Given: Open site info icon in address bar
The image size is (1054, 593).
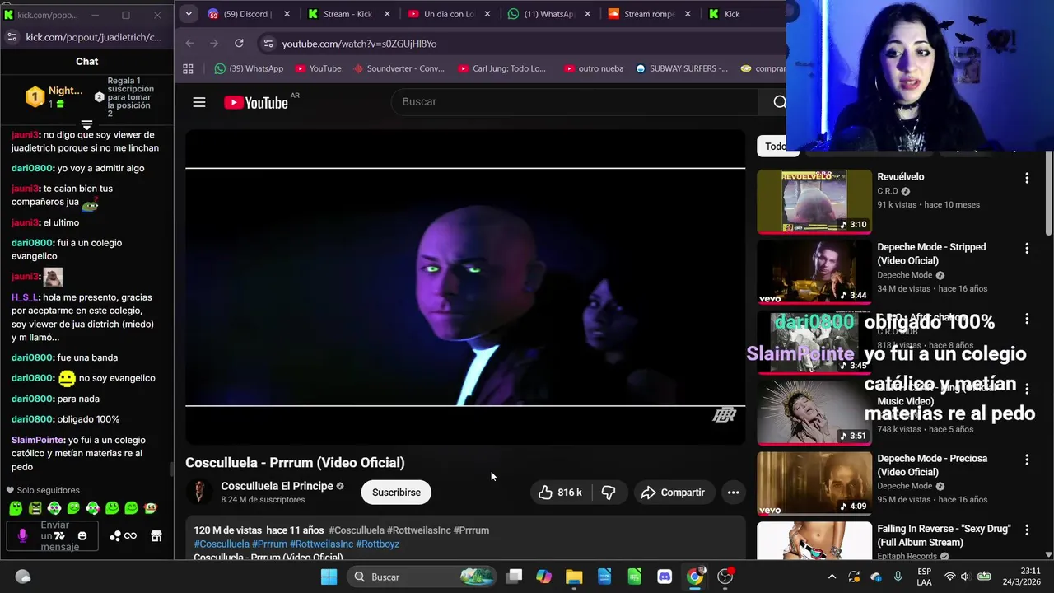Looking at the screenshot, I should tap(267, 44).
